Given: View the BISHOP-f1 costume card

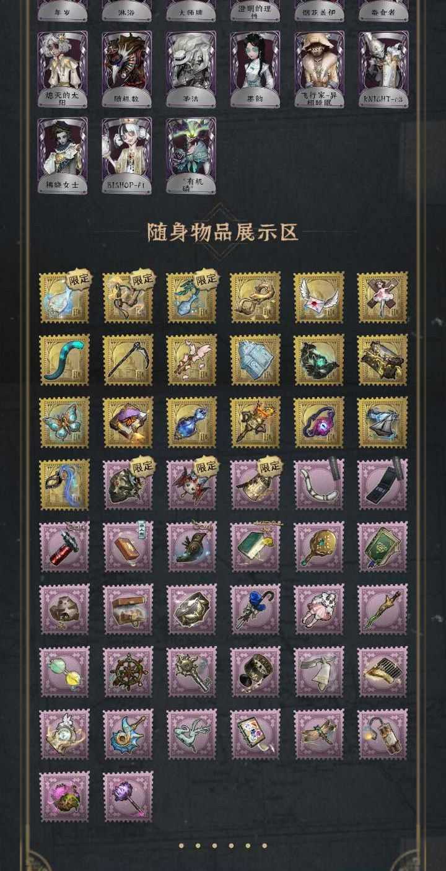Looking at the screenshot, I should click(x=126, y=155).
